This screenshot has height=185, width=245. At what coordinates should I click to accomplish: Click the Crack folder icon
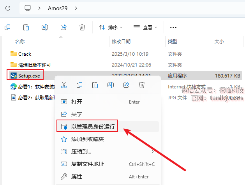tap(14, 54)
